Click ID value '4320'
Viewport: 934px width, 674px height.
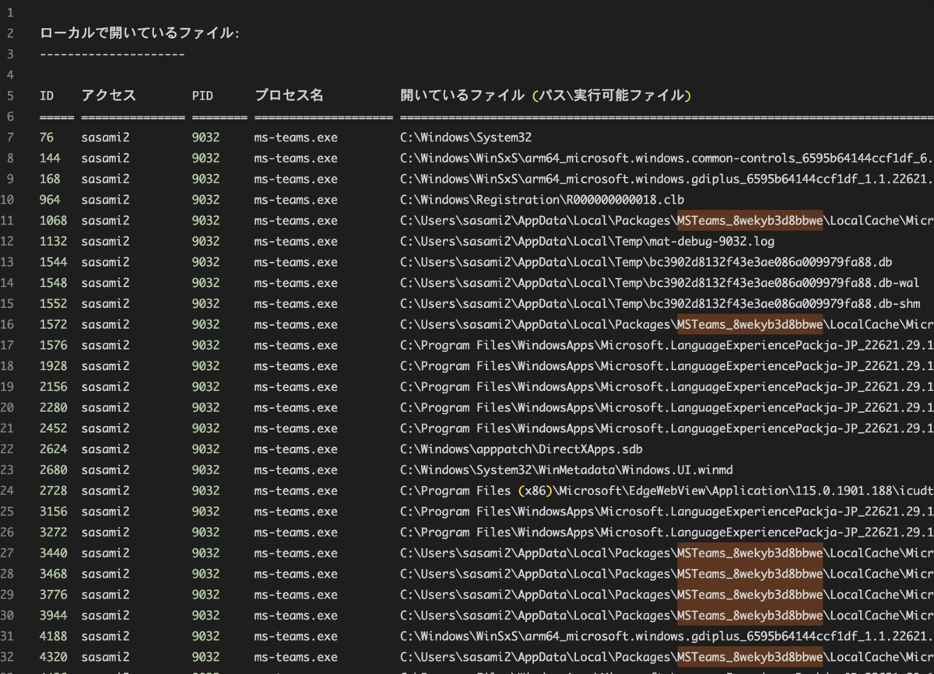click(54, 658)
